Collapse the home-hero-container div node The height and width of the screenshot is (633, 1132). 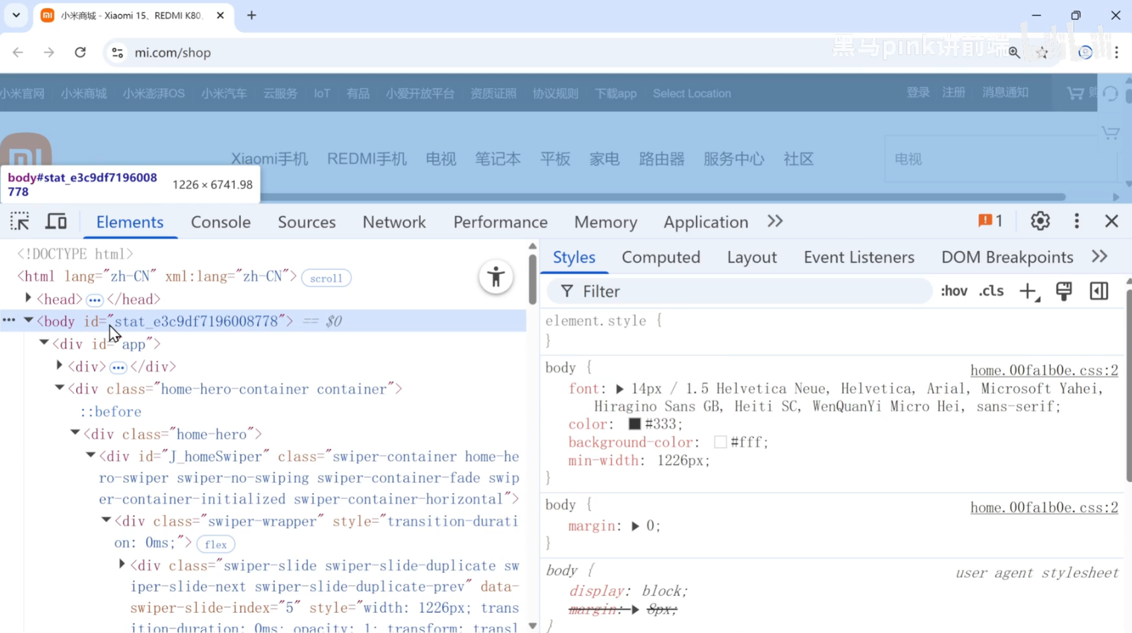click(60, 388)
